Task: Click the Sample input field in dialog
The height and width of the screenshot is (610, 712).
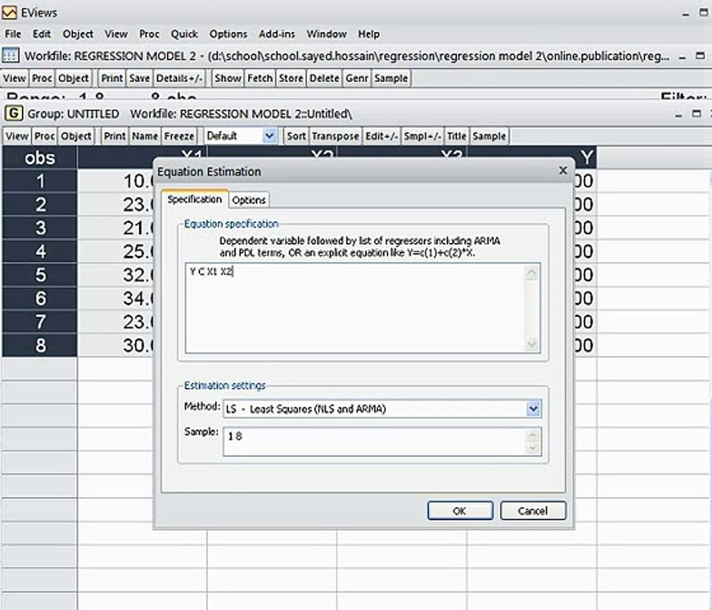Action: click(x=382, y=441)
